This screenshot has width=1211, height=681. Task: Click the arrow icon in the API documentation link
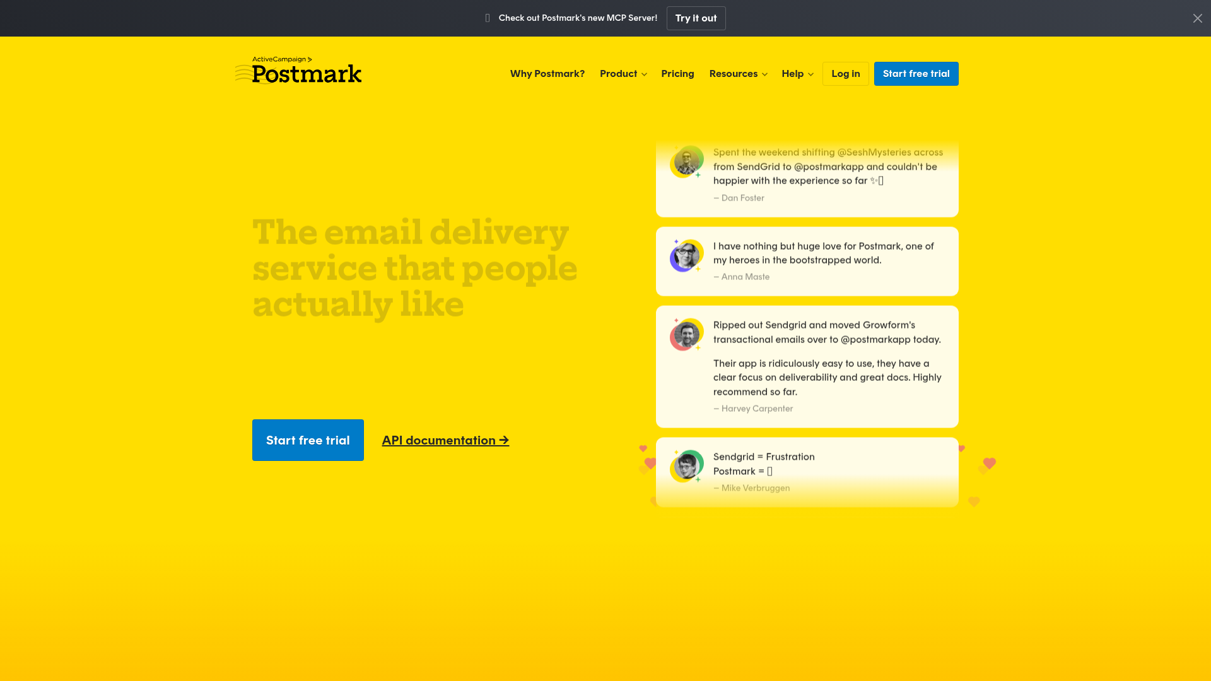click(x=503, y=440)
